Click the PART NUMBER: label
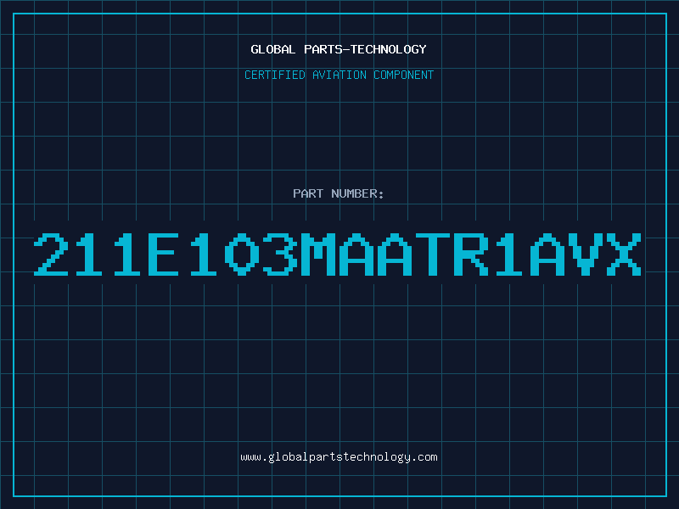The image size is (679, 509). click(338, 193)
